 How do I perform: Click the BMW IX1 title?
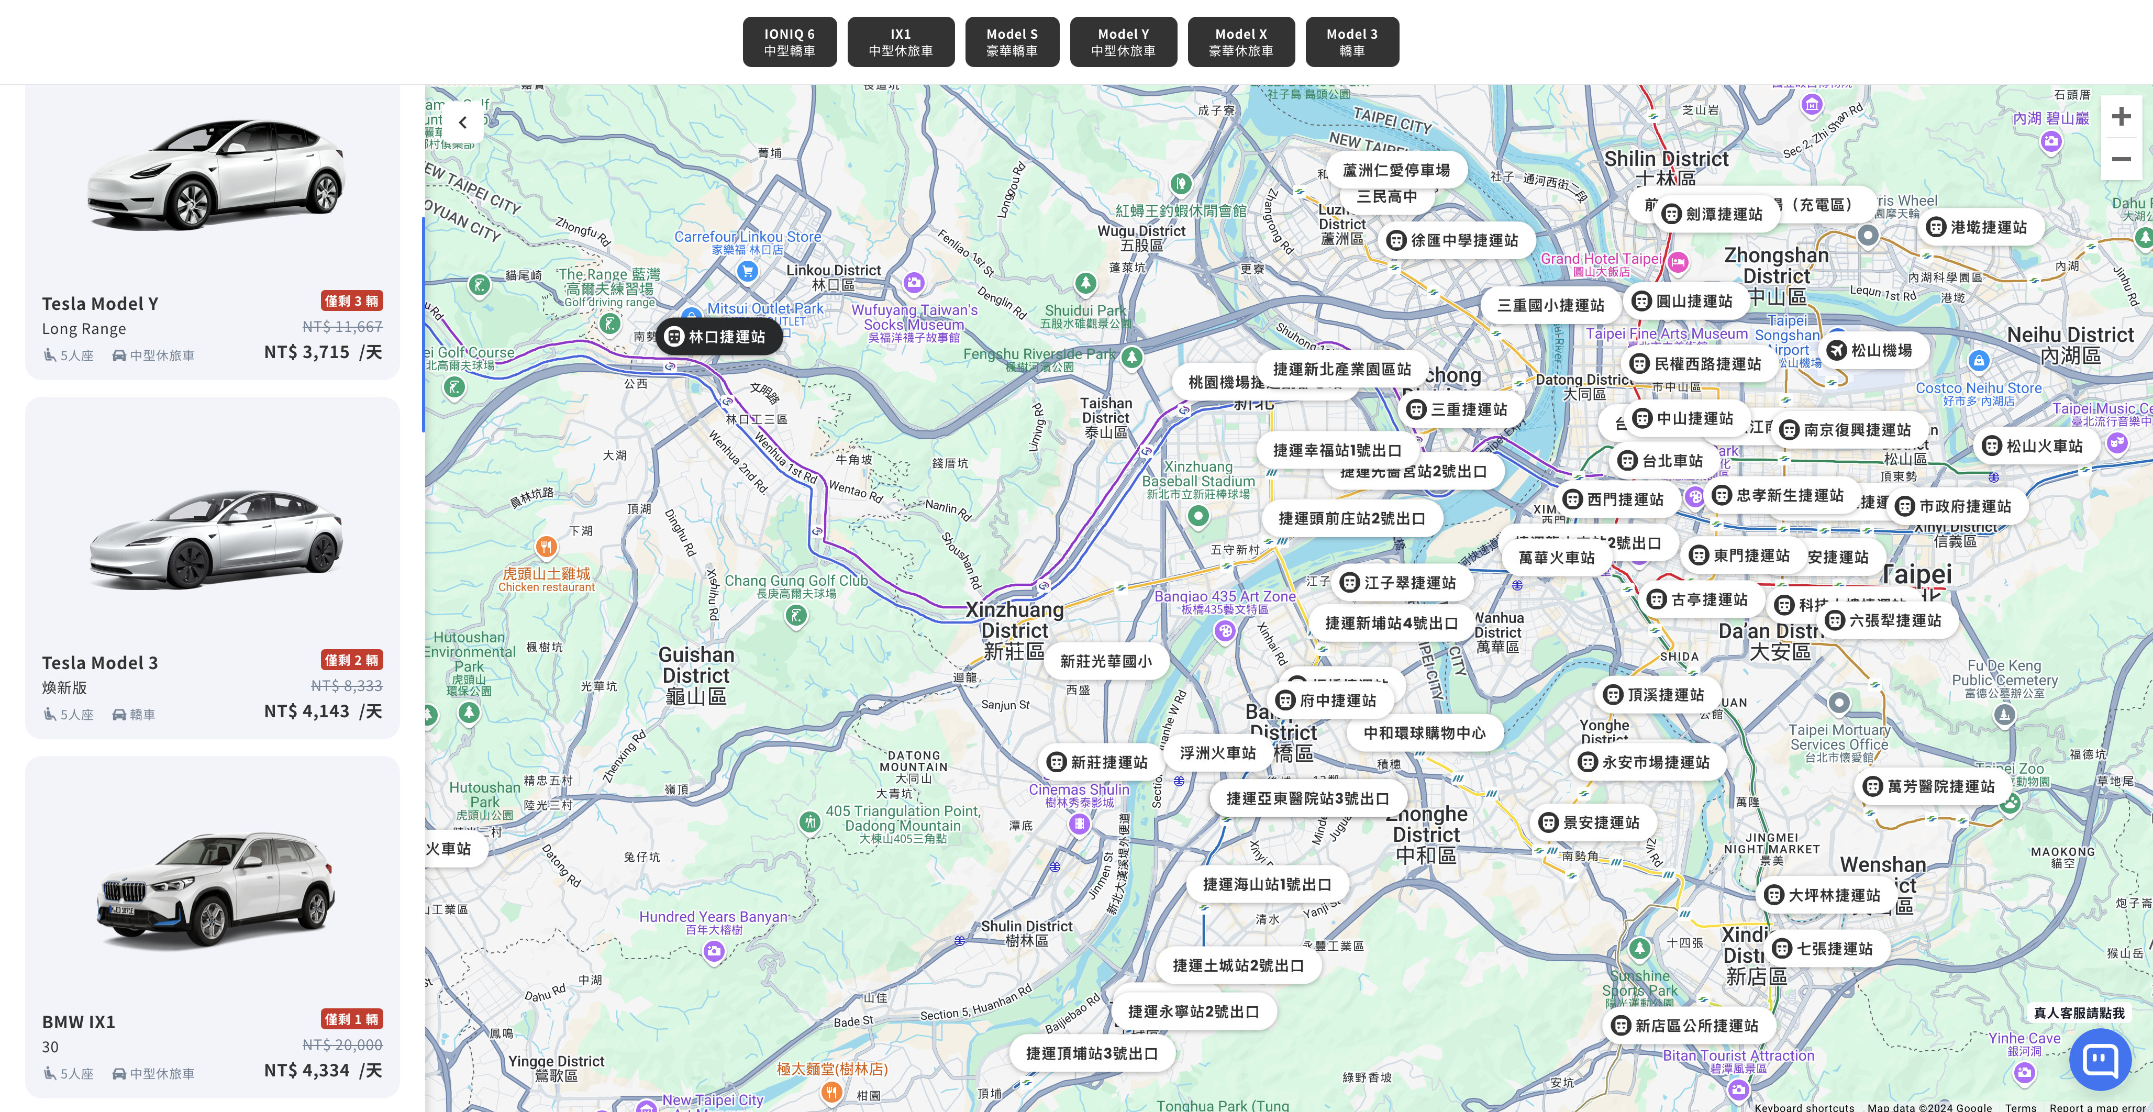tap(79, 1022)
